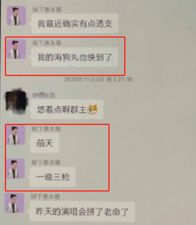Select the 我最近确实有点透支 message bubble
Viewport: 196px width, 225px height.
[x=75, y=24]
